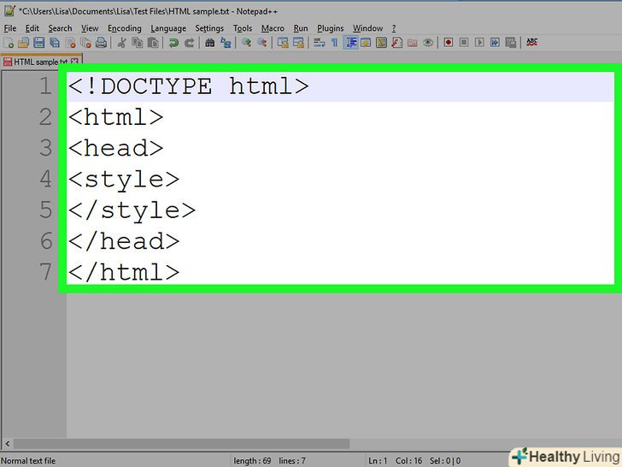Click the <style> opening tag line
Screen dimensions: 622x467
coord(124,180)
